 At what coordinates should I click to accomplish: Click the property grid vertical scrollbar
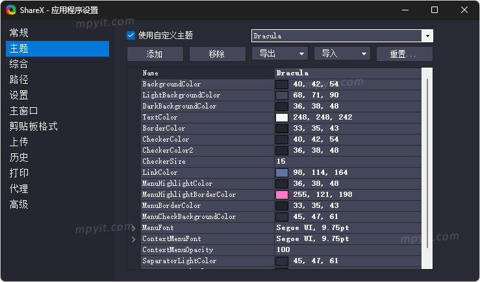pos(427,164)
